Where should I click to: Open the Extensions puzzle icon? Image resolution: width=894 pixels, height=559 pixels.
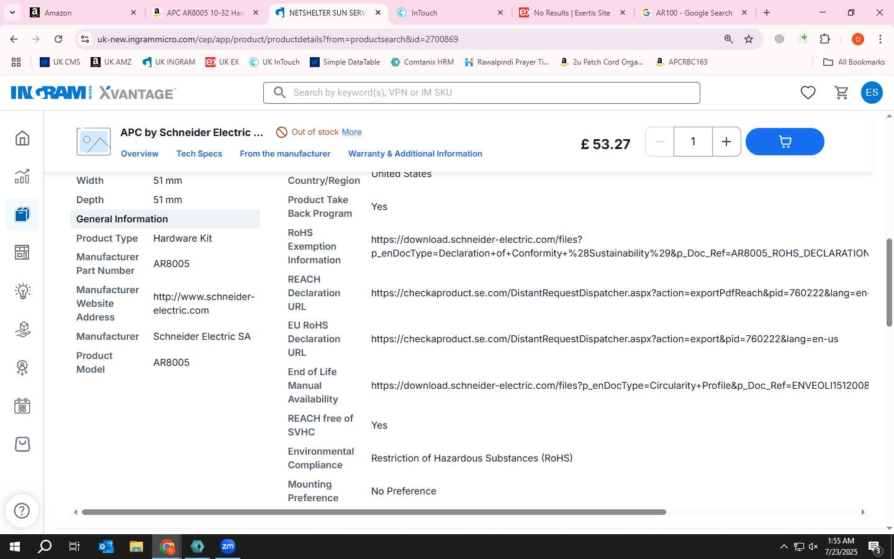tap(824, 39)
